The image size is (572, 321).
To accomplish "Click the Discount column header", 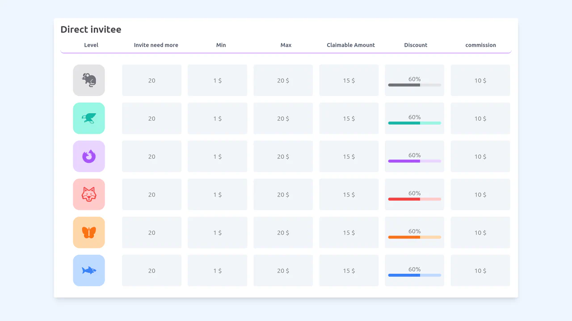I will tap(416, 45).
